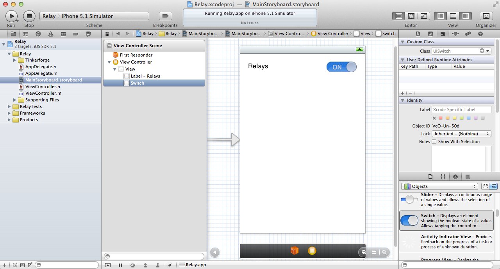The width and height of the screenshot is (500, 269).
Task: Click the Xcode Specific Label field
Action: click(461, 110)
